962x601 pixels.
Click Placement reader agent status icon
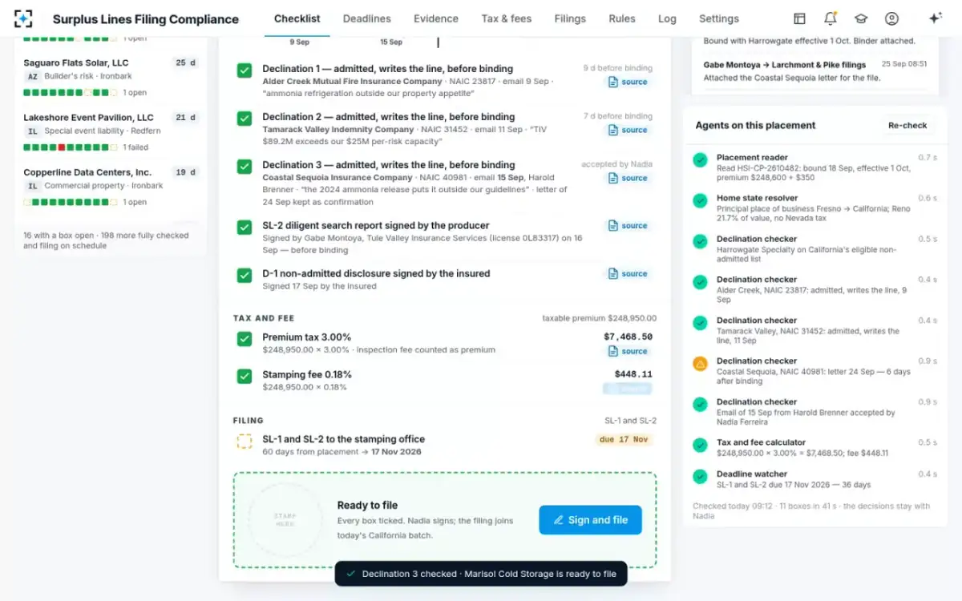click(x=700, y=159)
